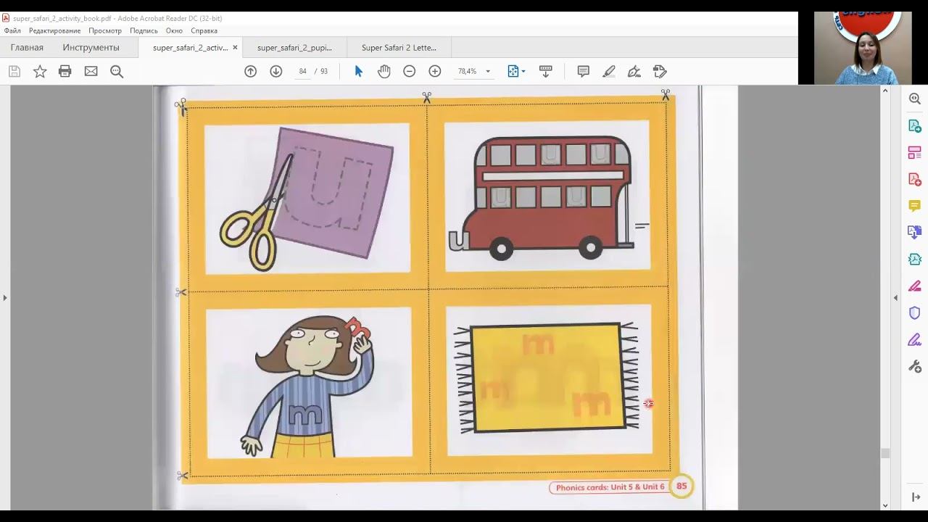
Task: Go to next page arrow
Action: pyautogui.click(x=275, y=71)
